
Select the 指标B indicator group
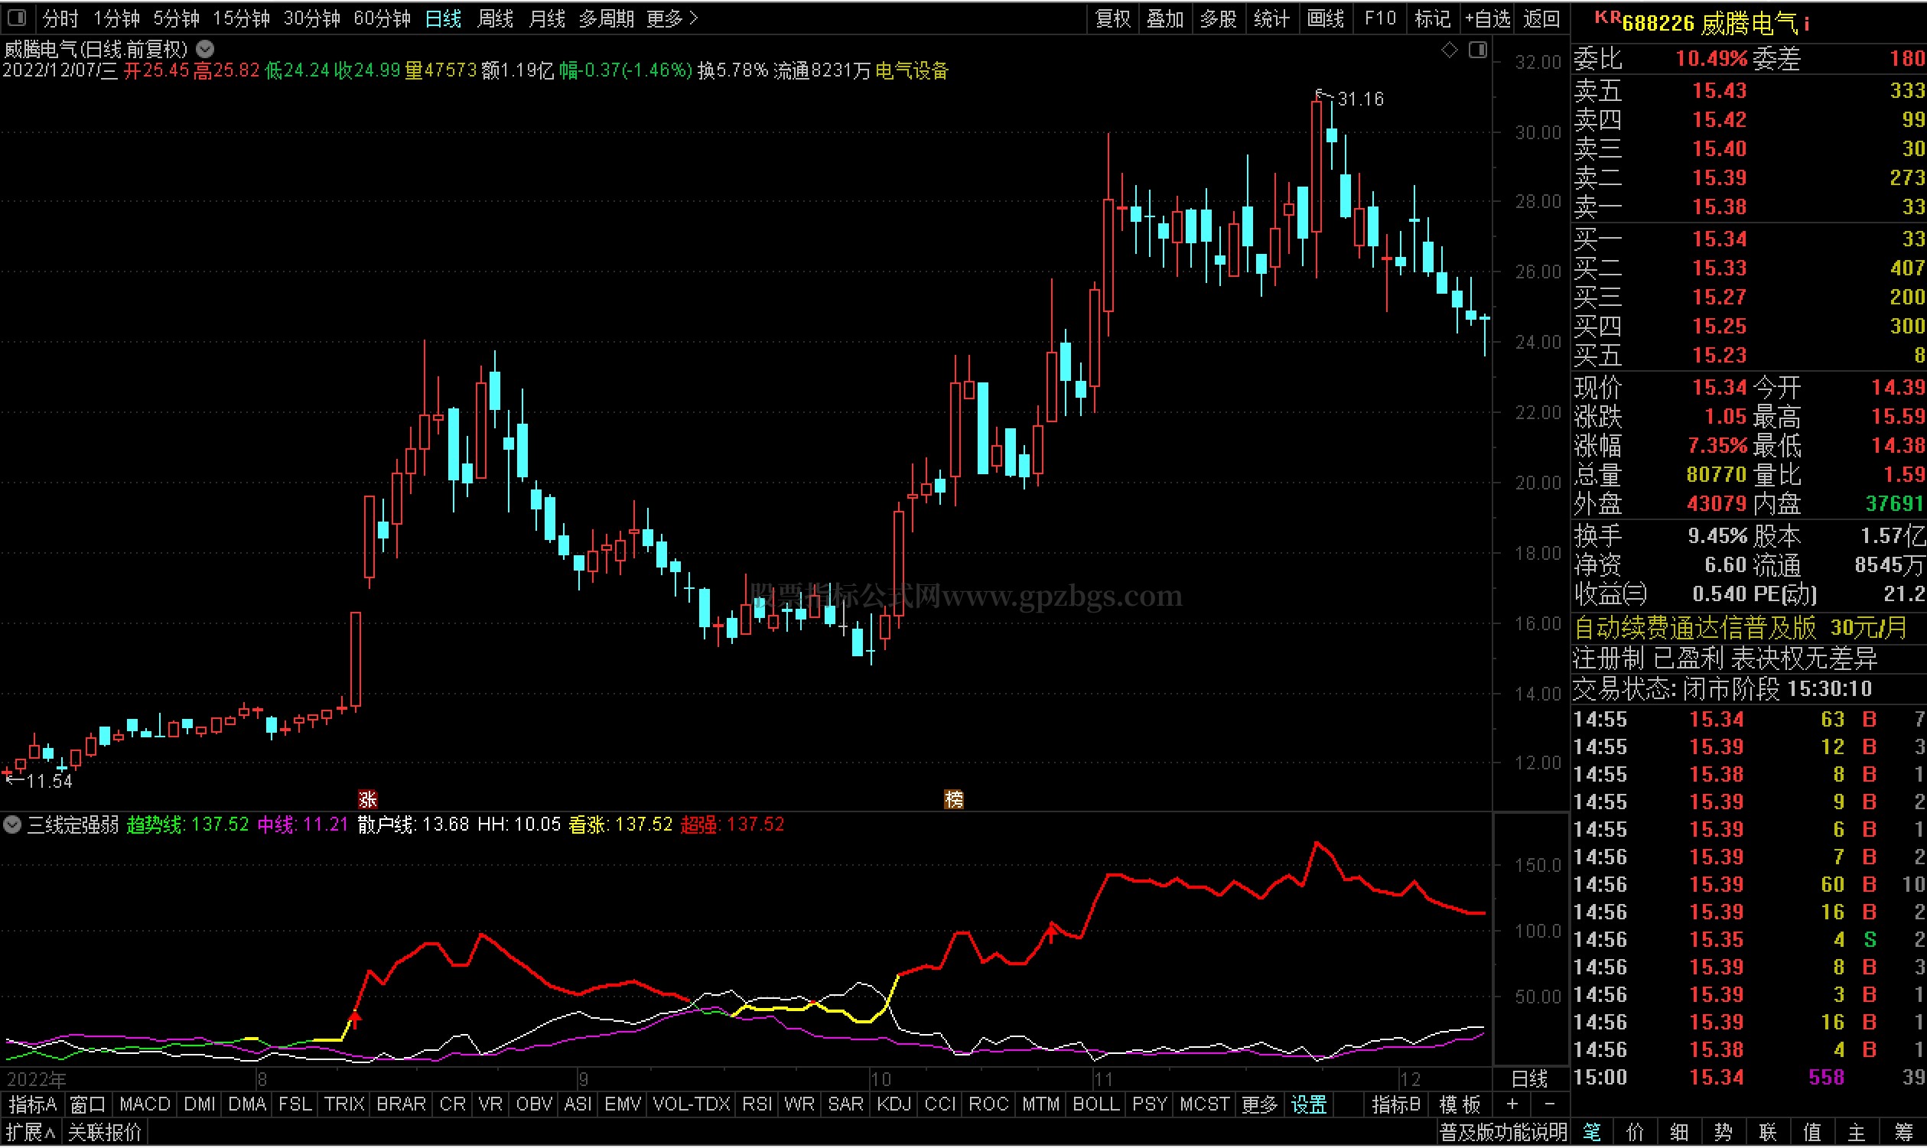(x=1395, y=1104)
